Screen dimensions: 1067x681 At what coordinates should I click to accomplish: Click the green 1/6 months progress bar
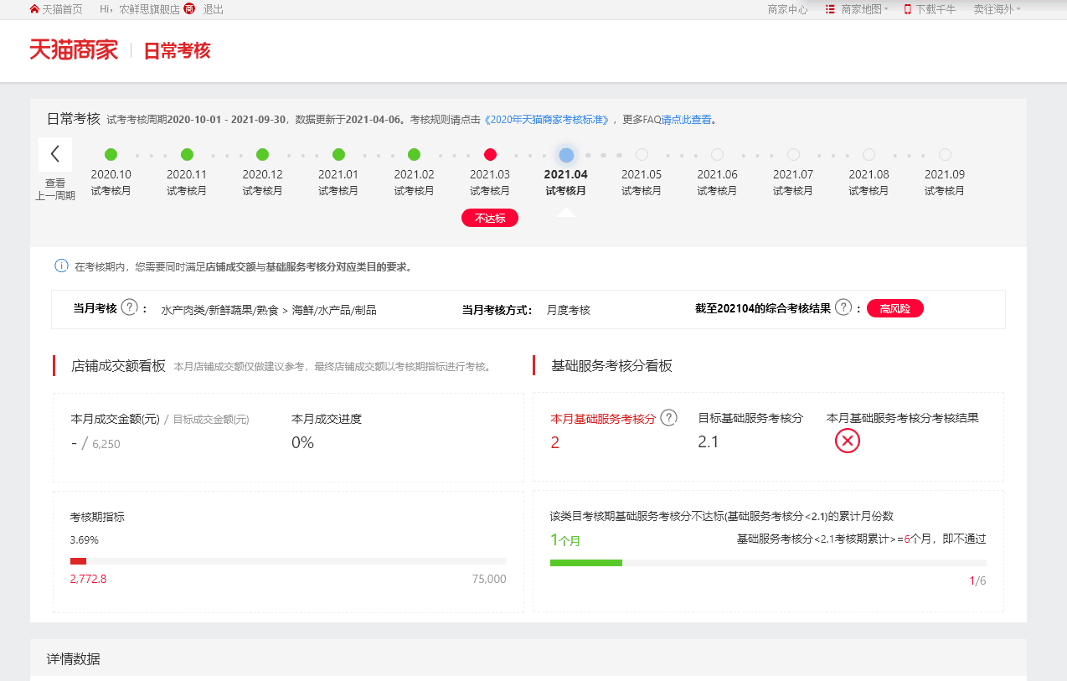[x=586, y=563]
